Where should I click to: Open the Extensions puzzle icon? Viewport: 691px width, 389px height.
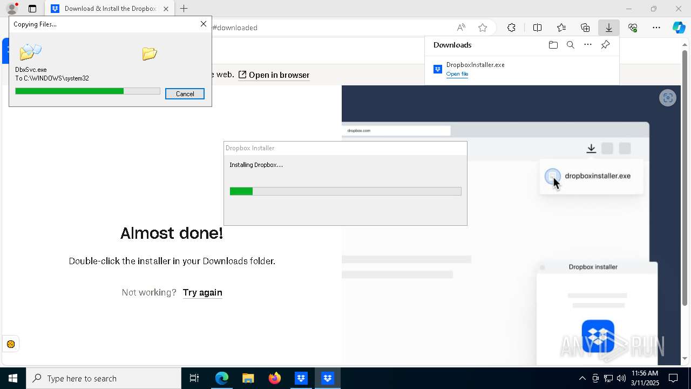point(511,28)
